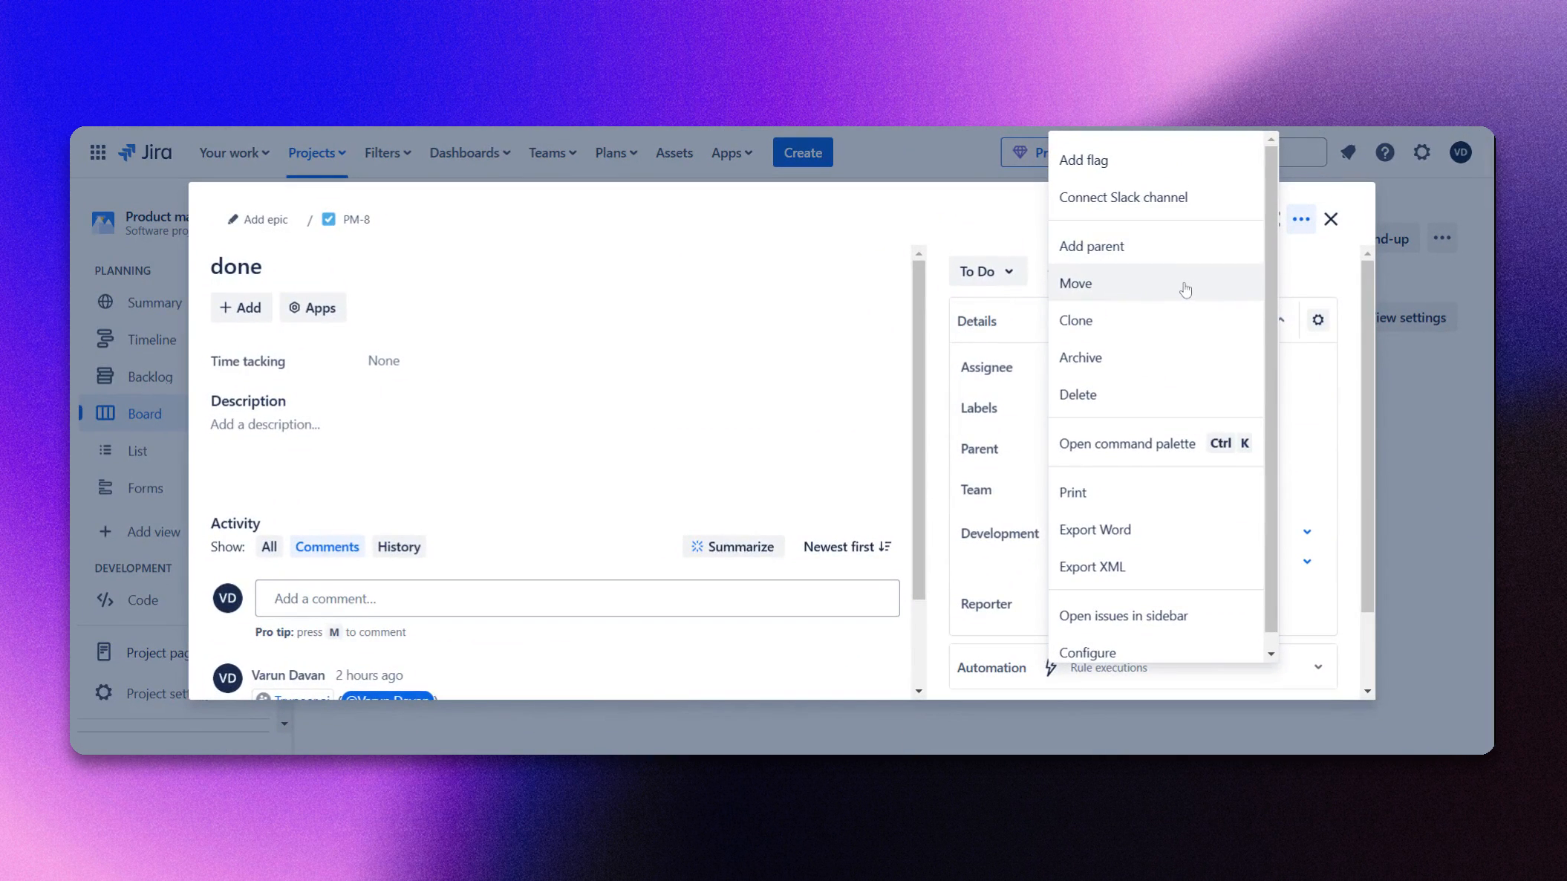This screenshot has width=1567, height=881.
Task: Click the Add a comment field
Action: (577, 598)
